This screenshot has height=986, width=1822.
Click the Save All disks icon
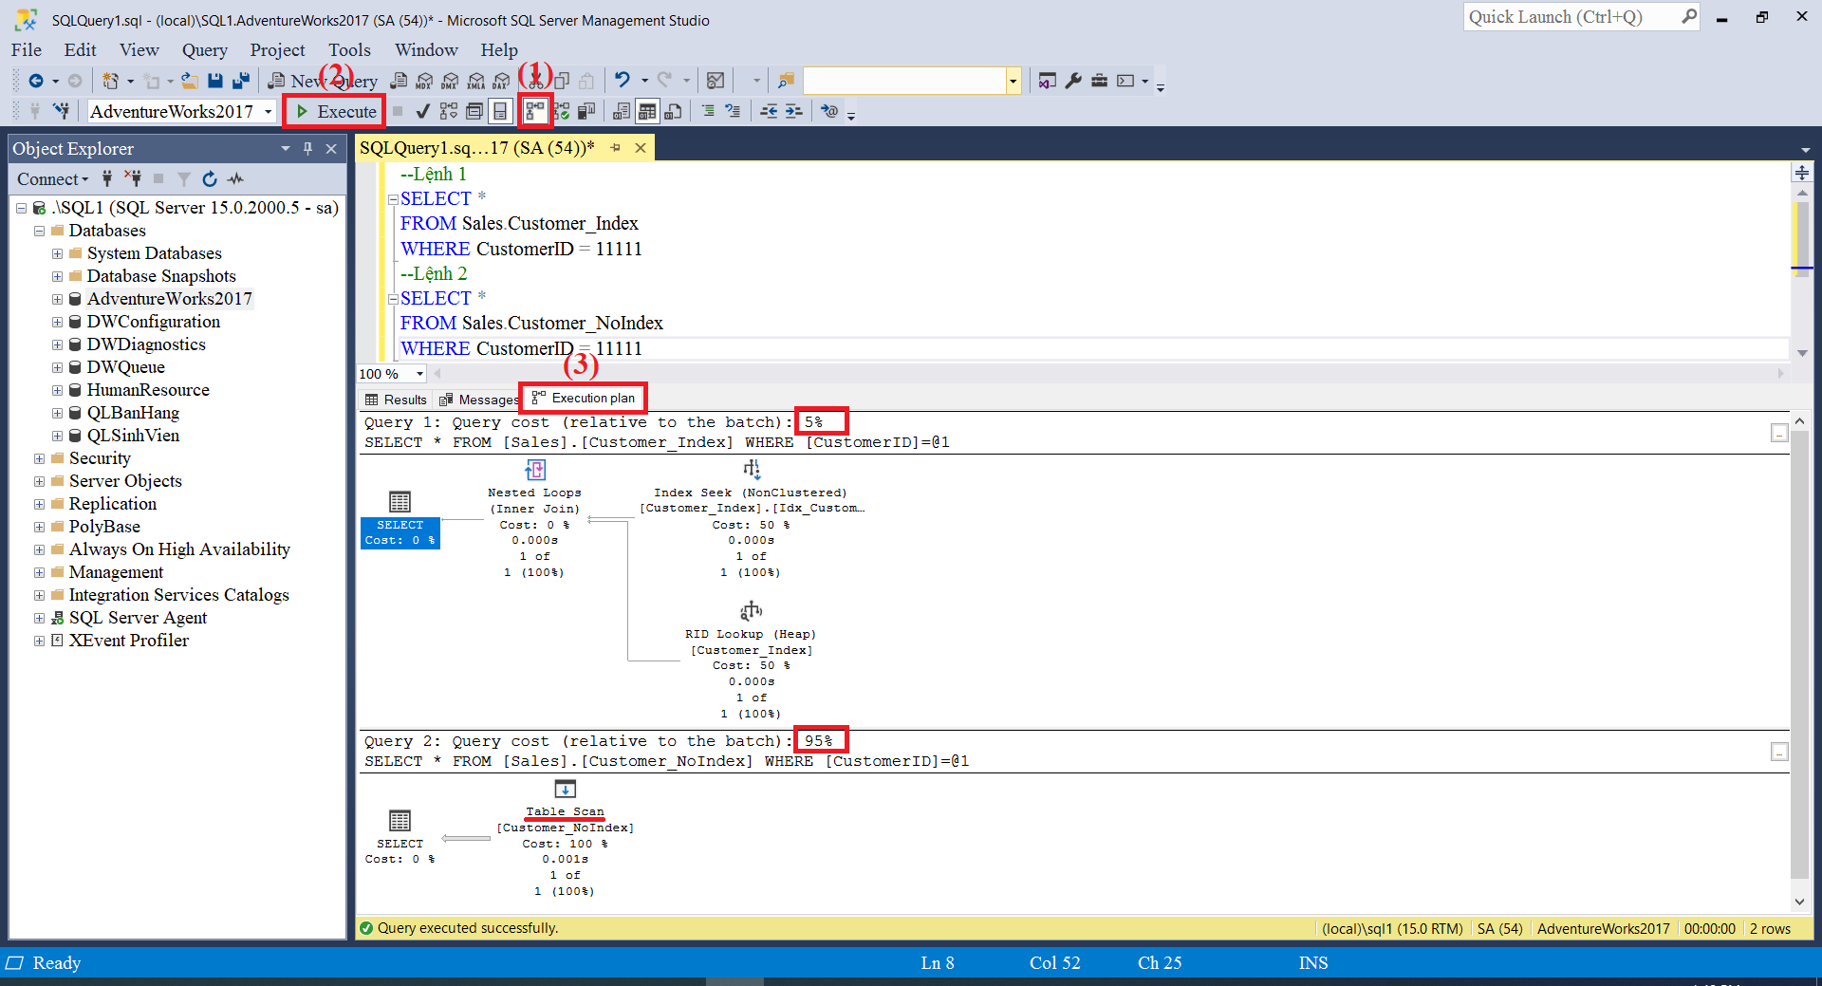241,82
